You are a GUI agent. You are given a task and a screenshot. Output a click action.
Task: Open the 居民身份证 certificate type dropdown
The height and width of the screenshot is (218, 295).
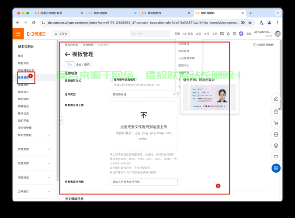pos(143,94)
